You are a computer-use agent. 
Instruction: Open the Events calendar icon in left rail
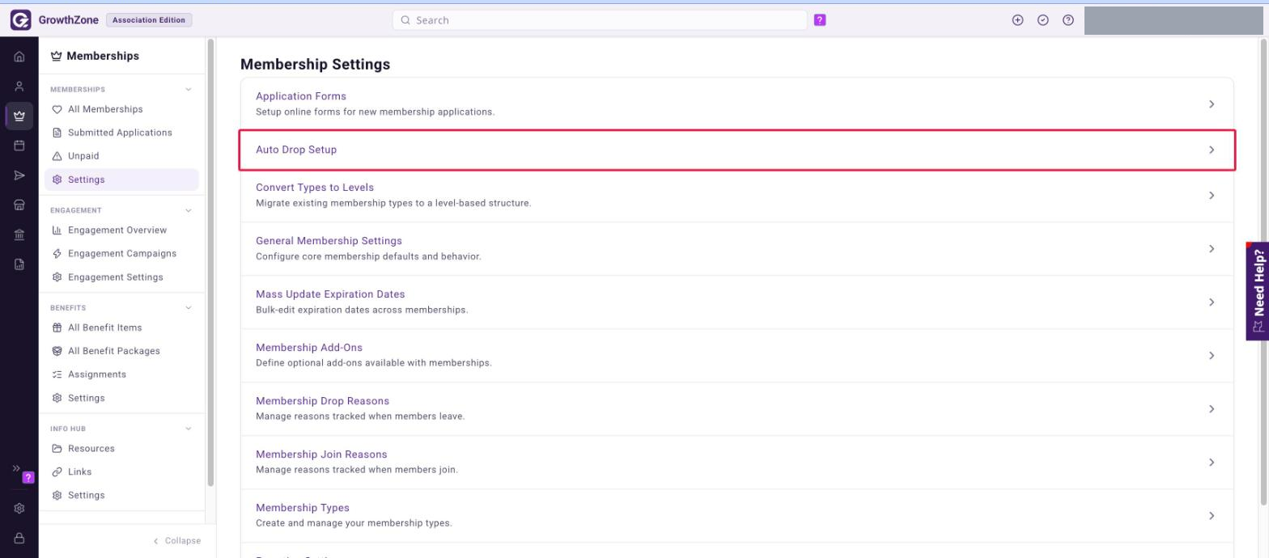click(x=19, y=146)
